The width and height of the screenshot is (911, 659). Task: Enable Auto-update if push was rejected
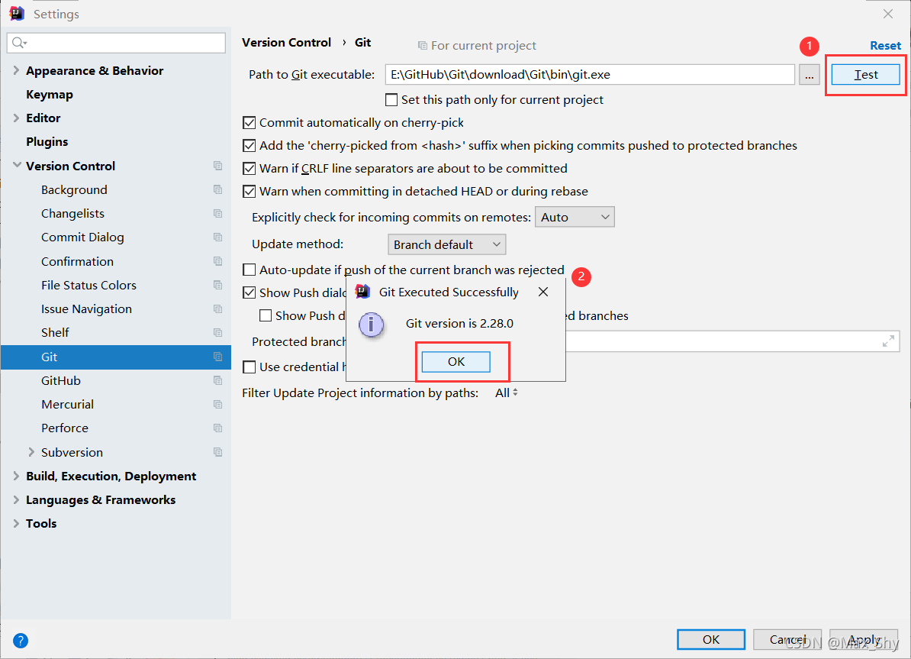click(249, 270)
